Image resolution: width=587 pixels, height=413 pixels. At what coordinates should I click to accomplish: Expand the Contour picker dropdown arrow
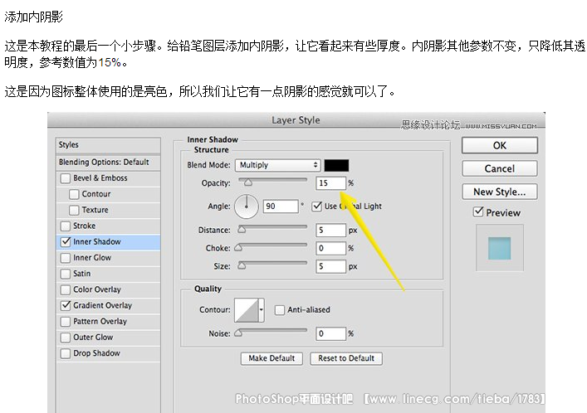262,310
